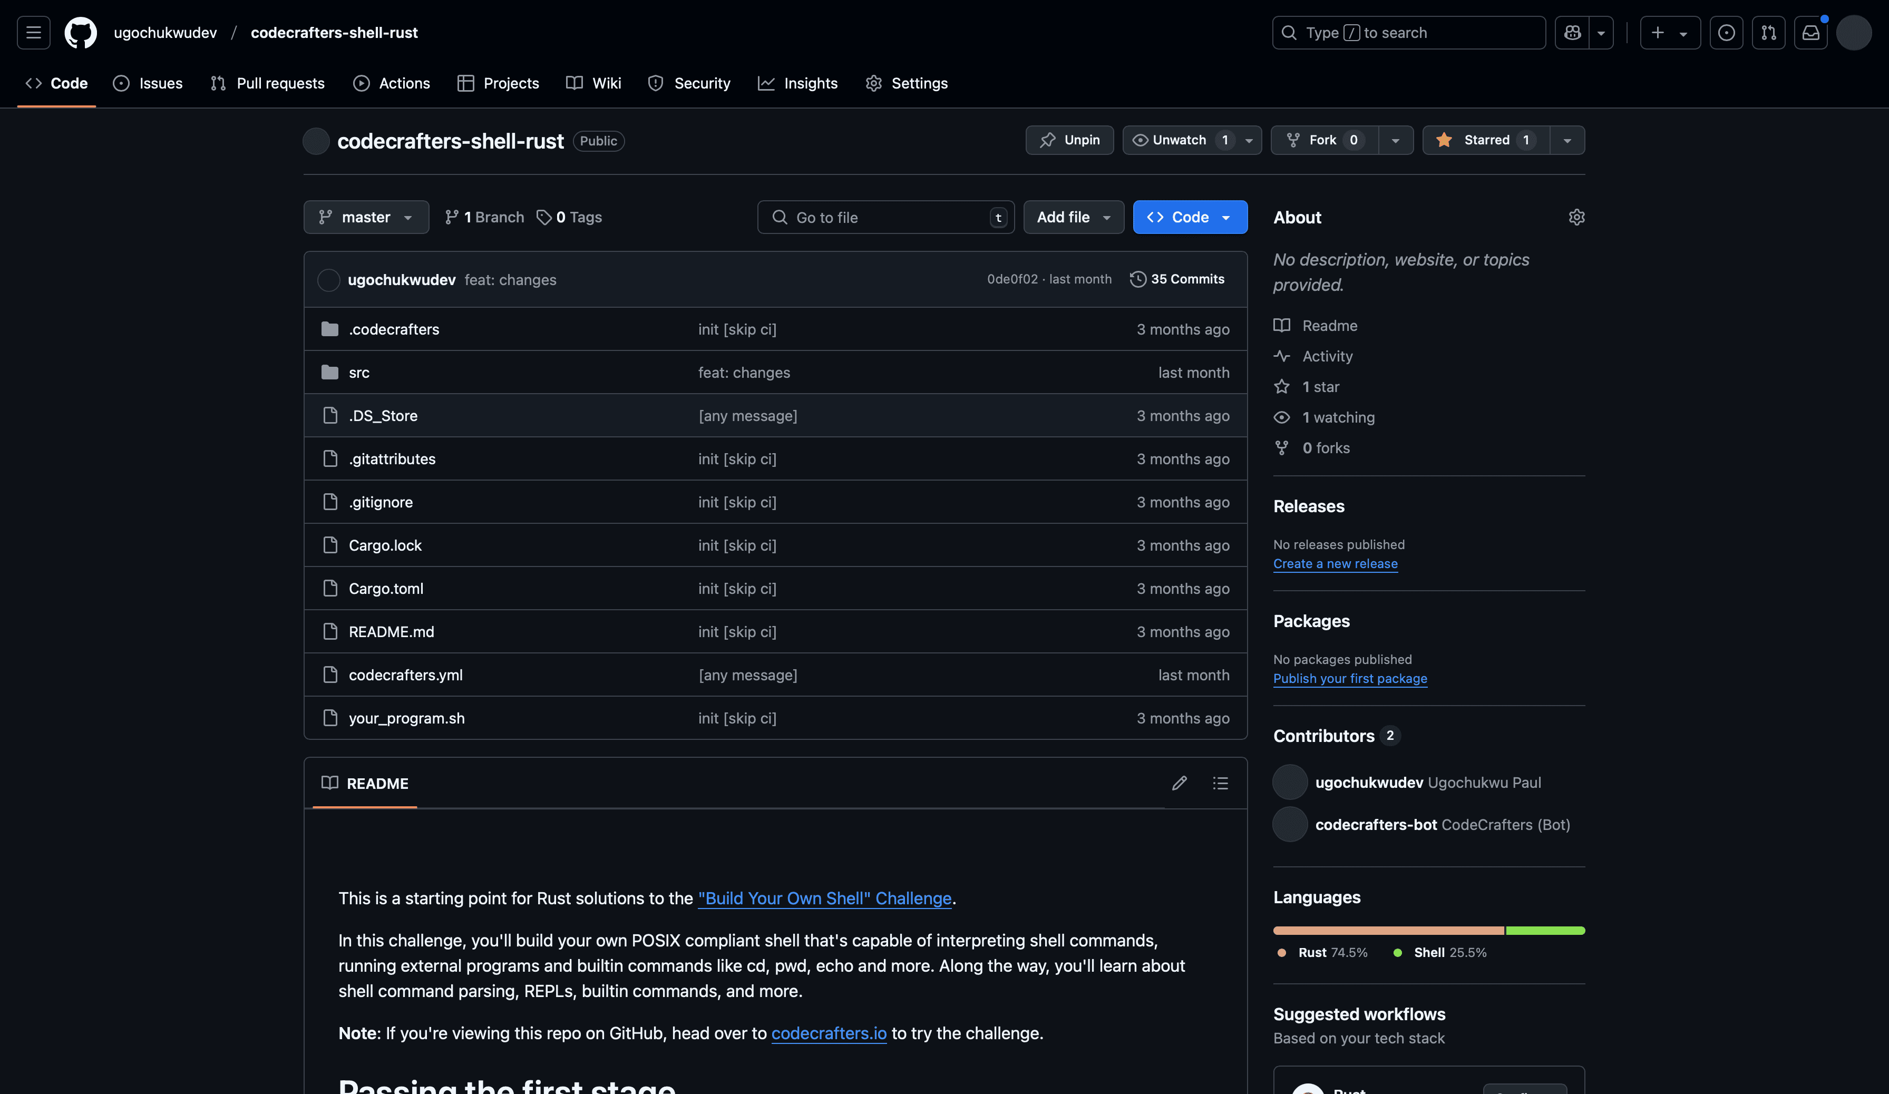Toggle Unwatch for this repository
This screenshot has height=1094, width=1889.
tap(1180, 140)
